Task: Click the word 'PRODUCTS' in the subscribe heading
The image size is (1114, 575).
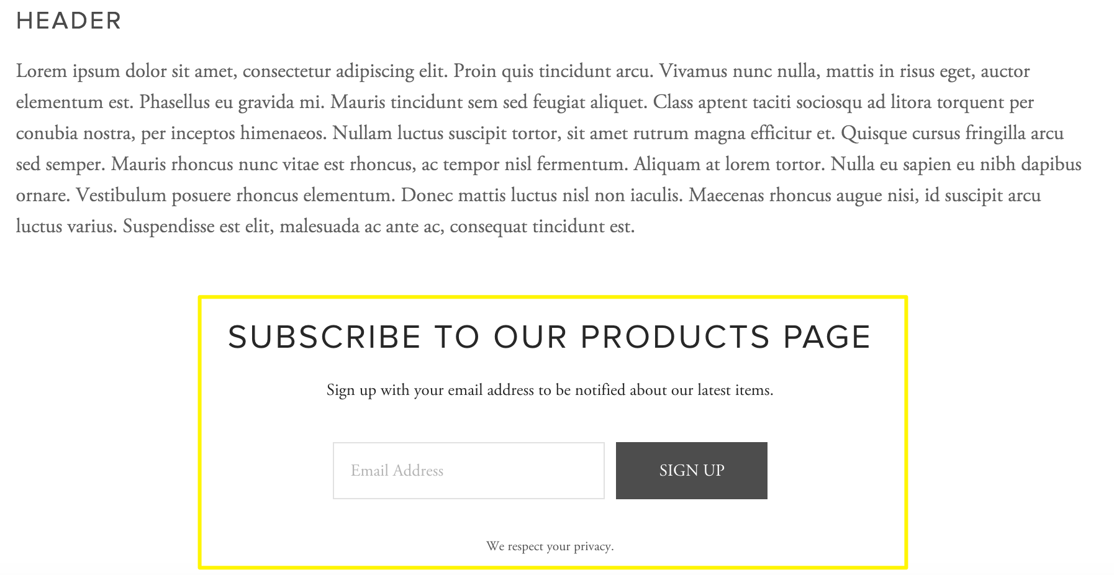Action: [x=675, y=337]
